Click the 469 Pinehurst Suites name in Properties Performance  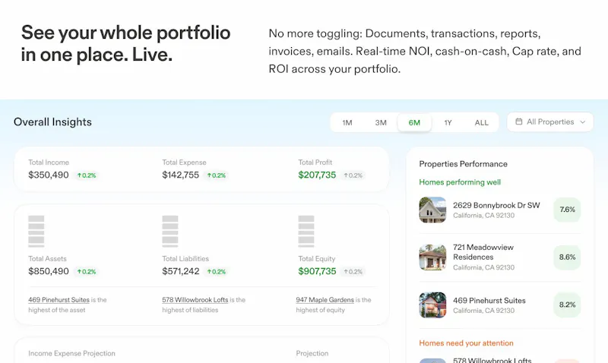click(489, 301)
